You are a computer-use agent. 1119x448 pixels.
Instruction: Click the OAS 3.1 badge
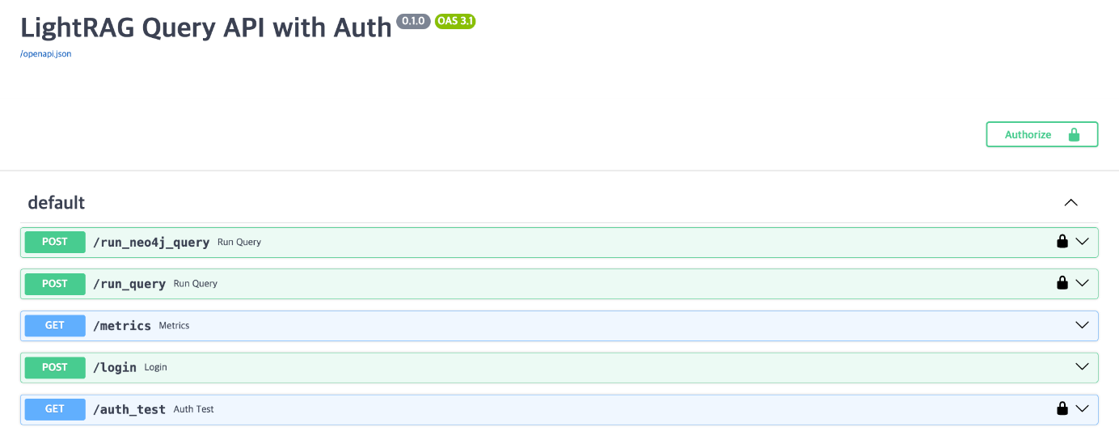[455, 21]
